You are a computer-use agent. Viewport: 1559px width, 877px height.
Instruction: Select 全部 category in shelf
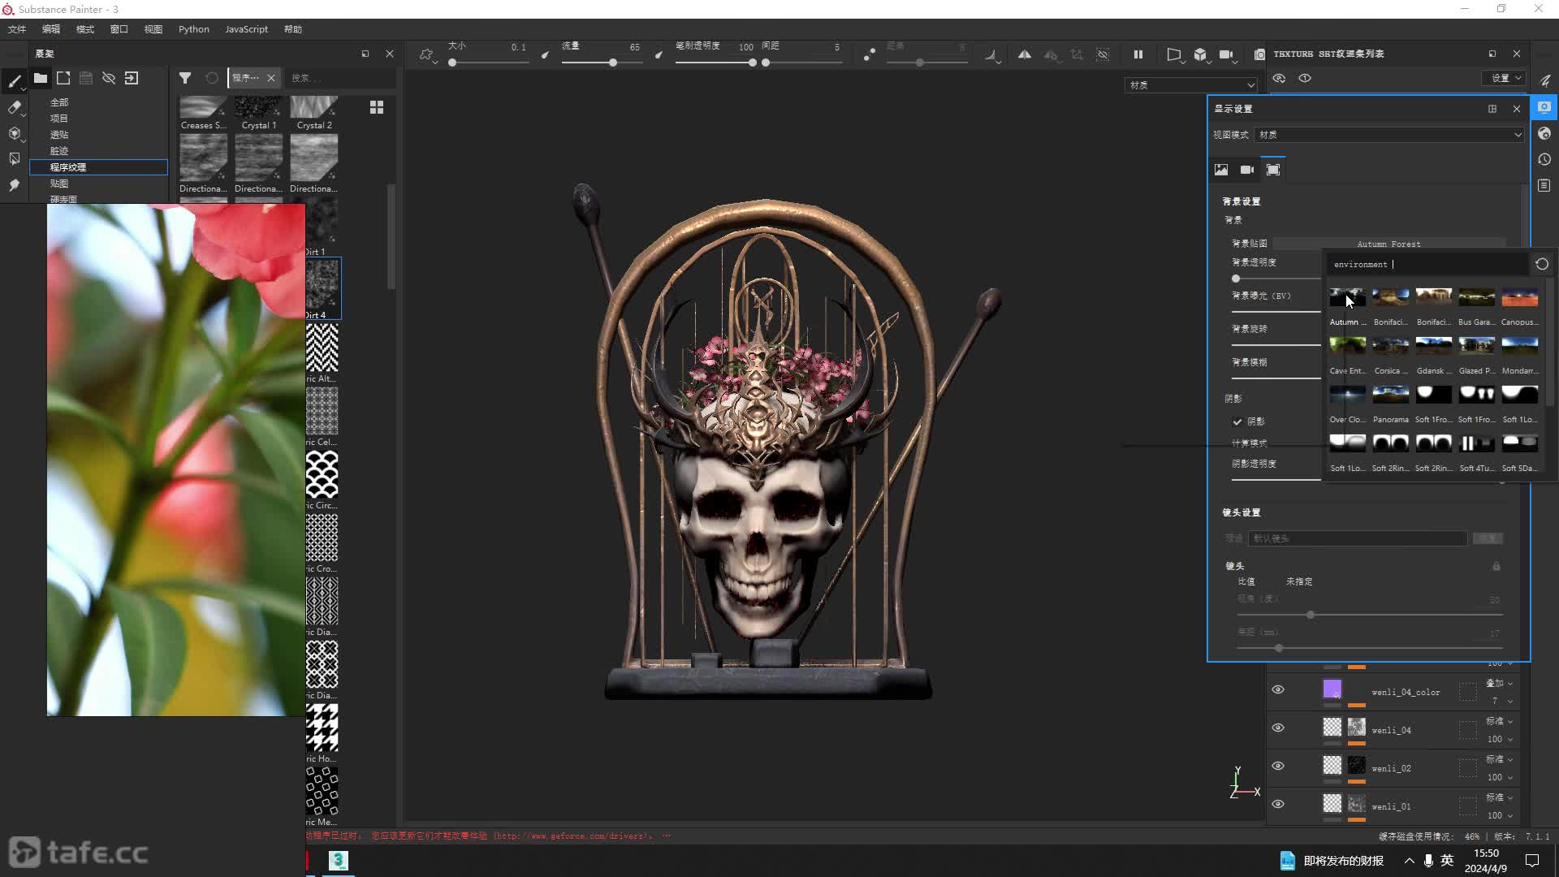pos(59,102)
